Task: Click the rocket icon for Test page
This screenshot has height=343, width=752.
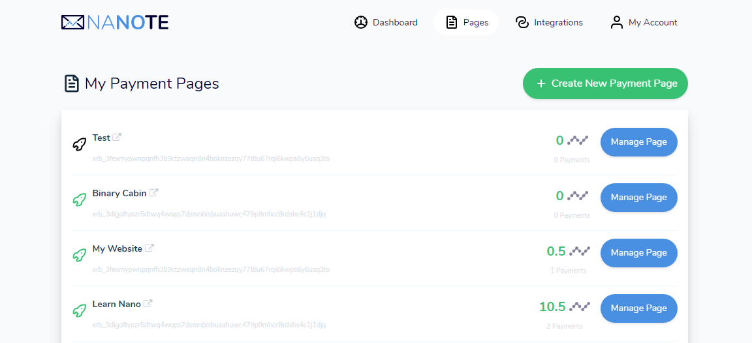Action: click(79, 144)
